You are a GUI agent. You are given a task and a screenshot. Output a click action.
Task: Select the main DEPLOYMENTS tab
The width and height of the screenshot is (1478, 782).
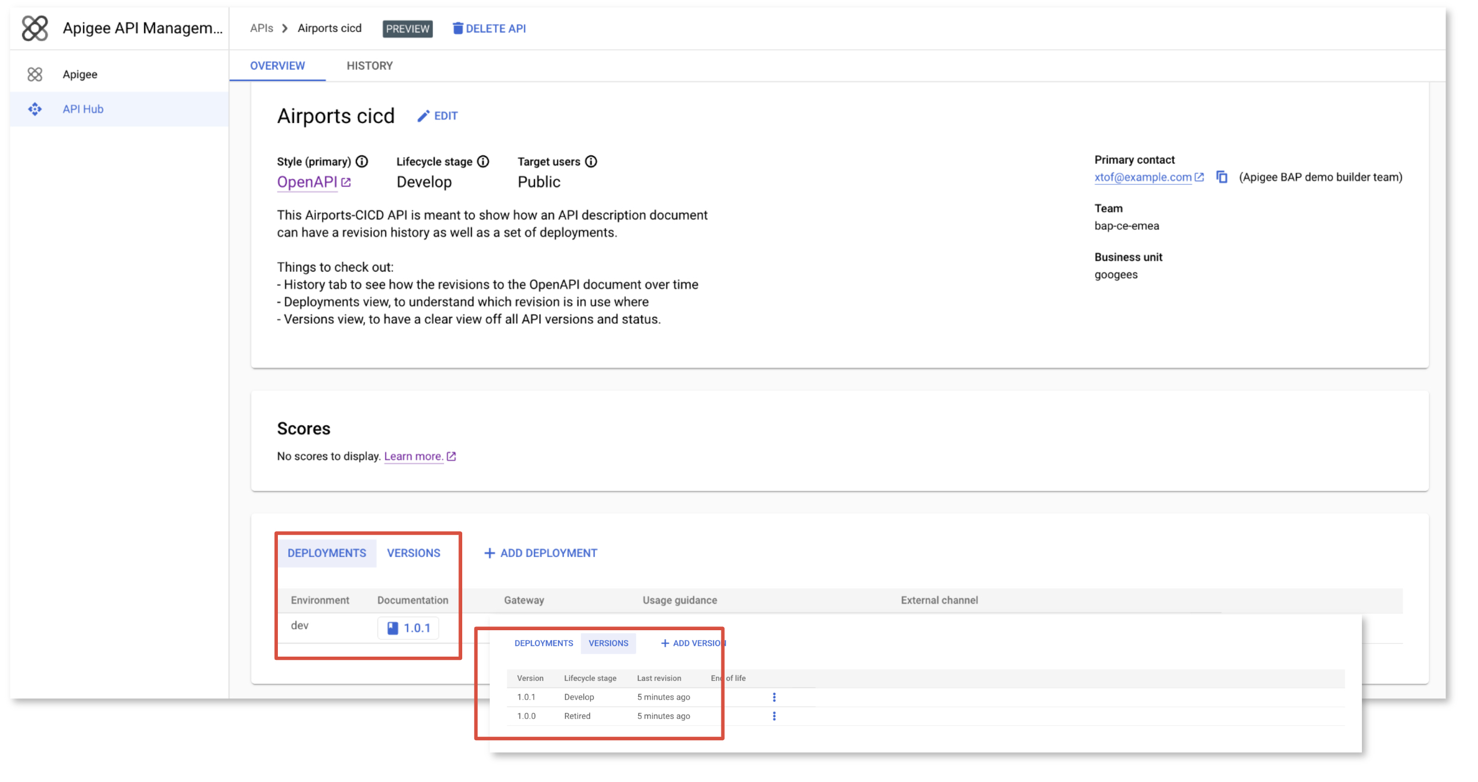326,553
